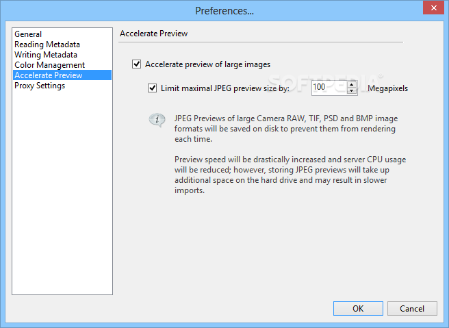449x328 pixels.
Task: Click the info speech bubble icon
Action: coord(157,120)
